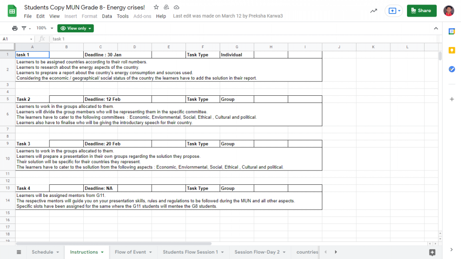Get add-ons with the plus icon
Image resolution: width=461 pixels, height=259 pixels.
click(452, 99)
